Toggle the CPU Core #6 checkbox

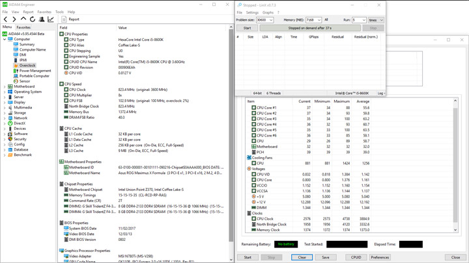pyautogui.click(x=253, y=135)
